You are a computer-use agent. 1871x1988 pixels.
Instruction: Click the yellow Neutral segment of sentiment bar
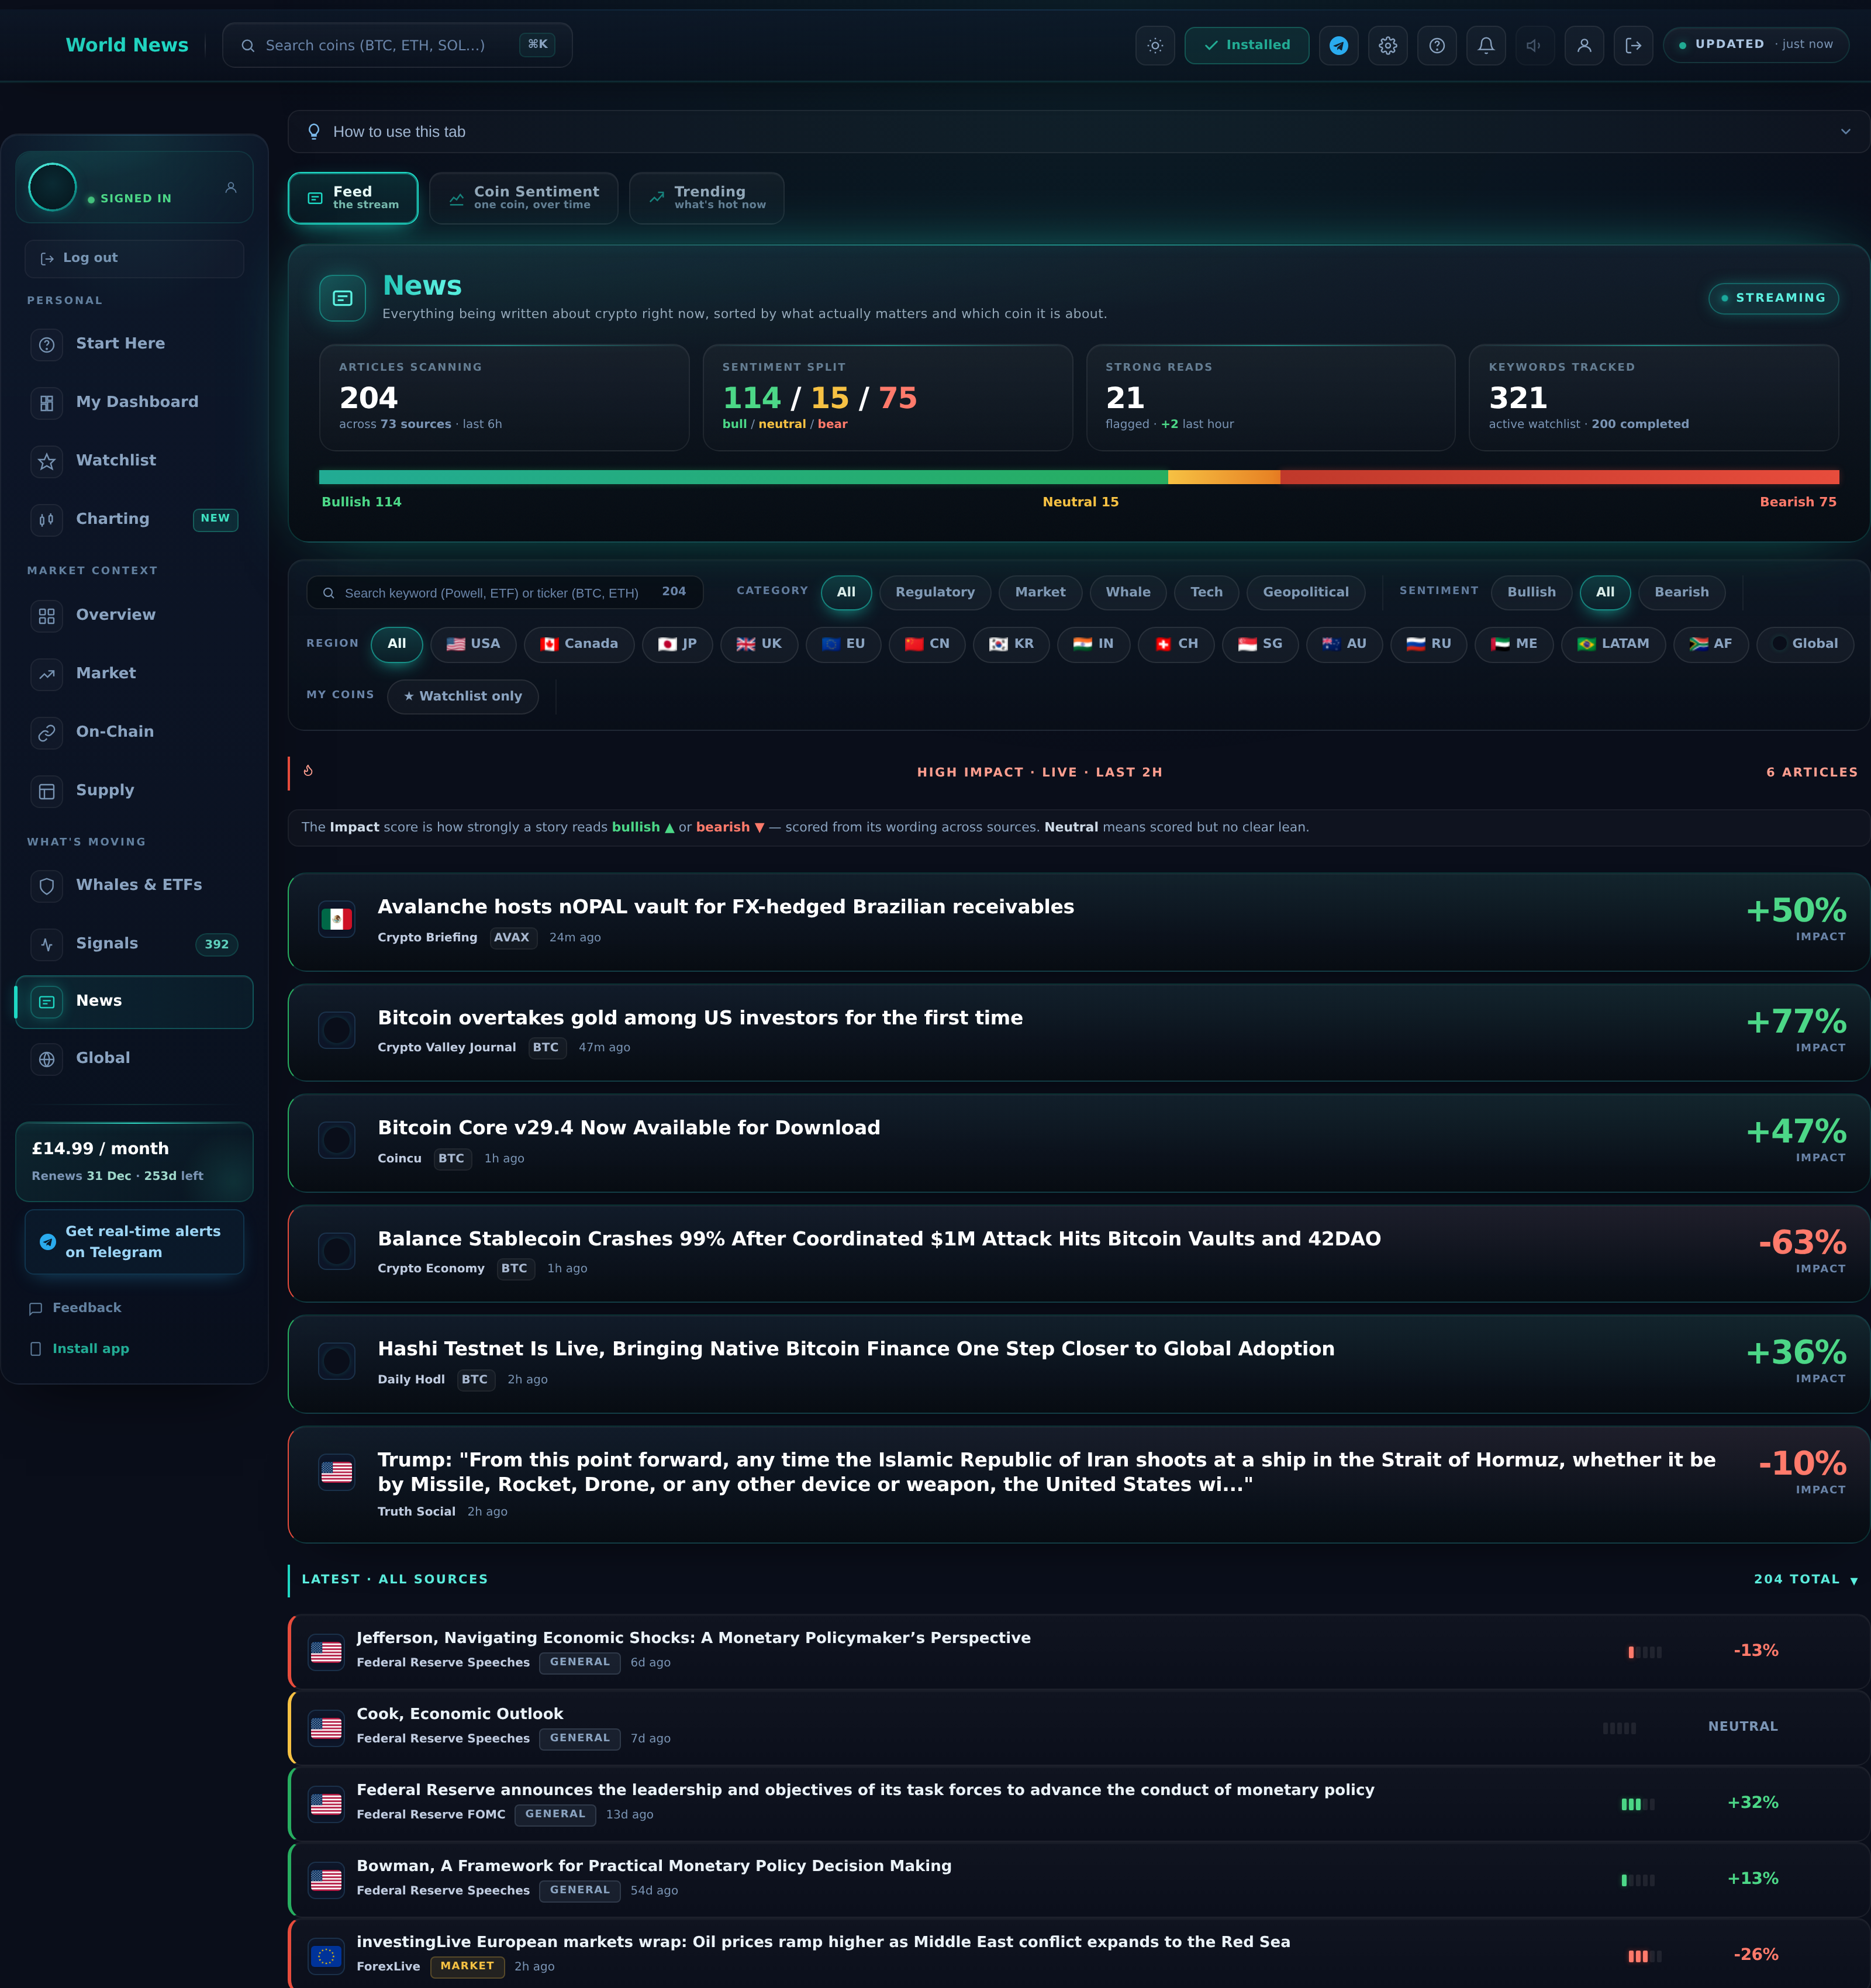click(x=1224, y=477)
